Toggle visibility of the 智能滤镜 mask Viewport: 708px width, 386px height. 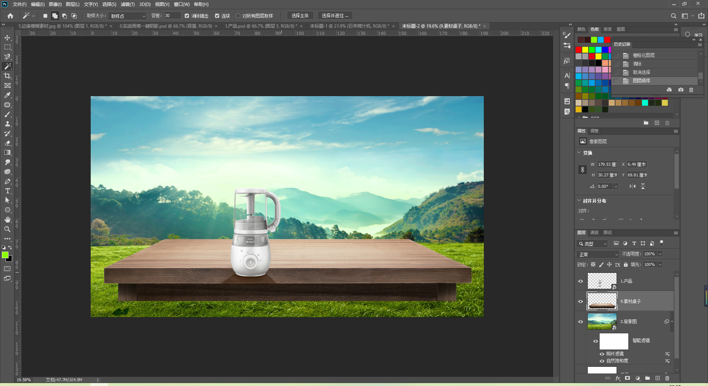click(596, 341)
